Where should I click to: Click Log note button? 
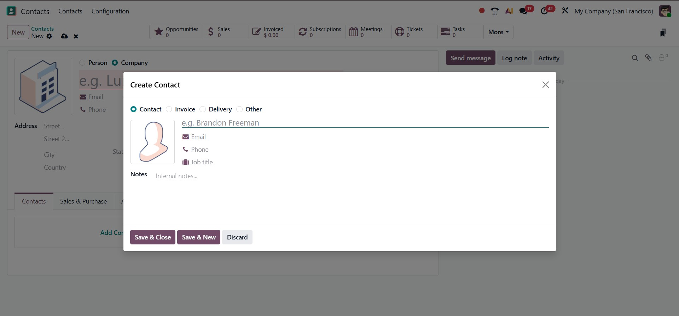pyautogui.click(x=515, y=58)
